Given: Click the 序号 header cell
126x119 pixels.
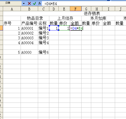Looking at the screenshot, I should tap(12, 23).
